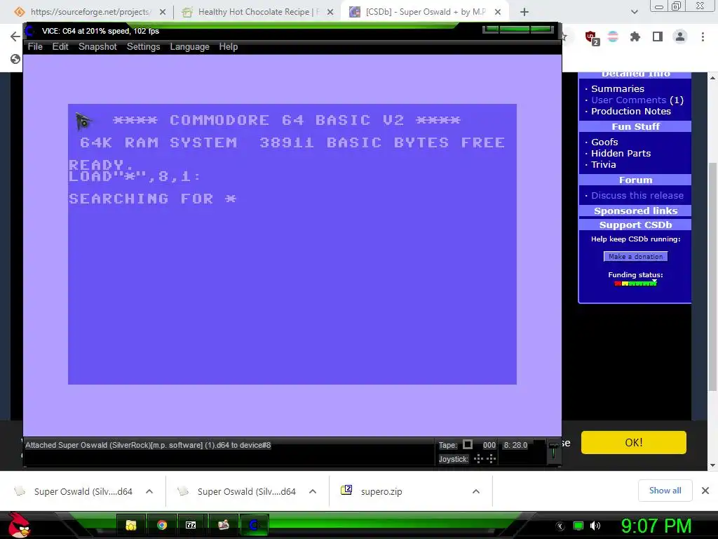
Task: Open Discuss this release link
Action: pos(637,195)
